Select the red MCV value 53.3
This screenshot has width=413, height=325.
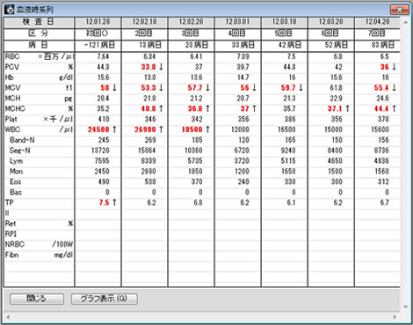(x=149, y=88)
